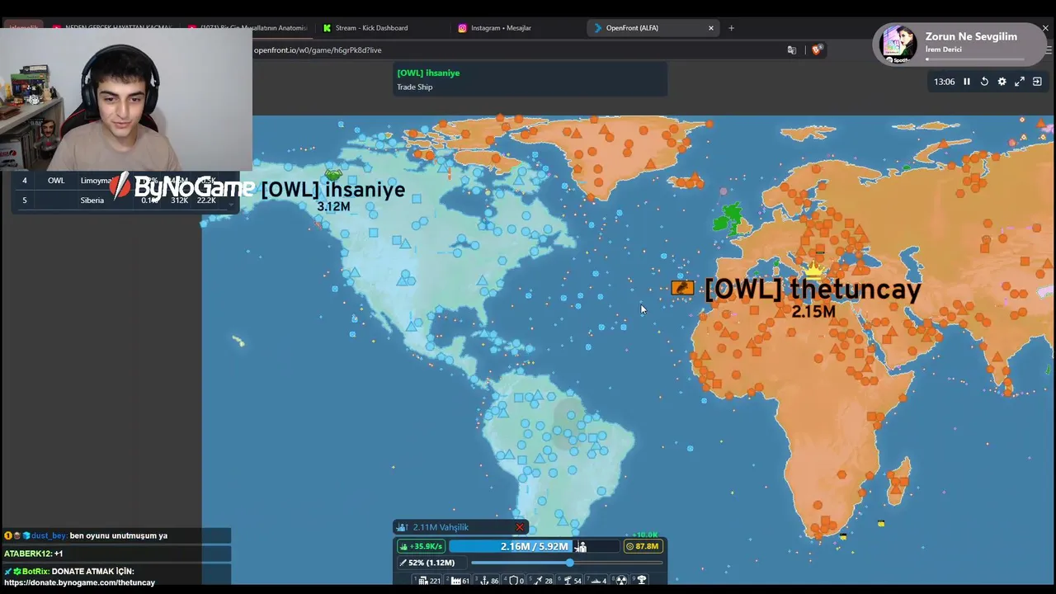Viewport: 1056px width, 594px height.
Task: Select the Hydrogen Bomb mushroom cloud icon
Action: click(x=641, y=581)
